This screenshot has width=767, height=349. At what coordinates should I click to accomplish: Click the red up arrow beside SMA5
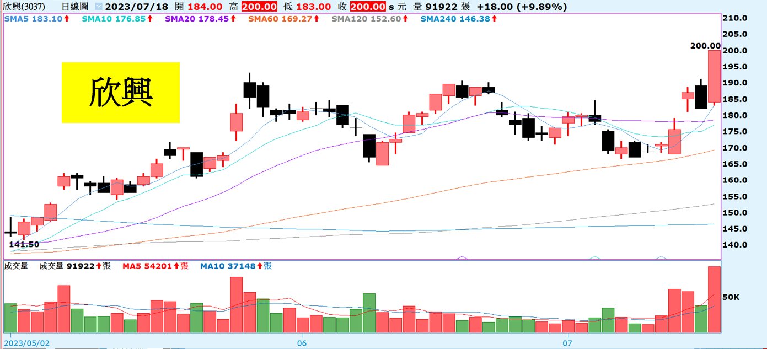[67, 19]
